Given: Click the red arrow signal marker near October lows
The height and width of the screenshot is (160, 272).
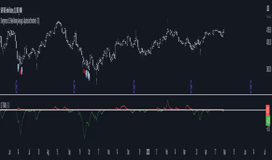Looking at the screenshot, I should point(84,71).
